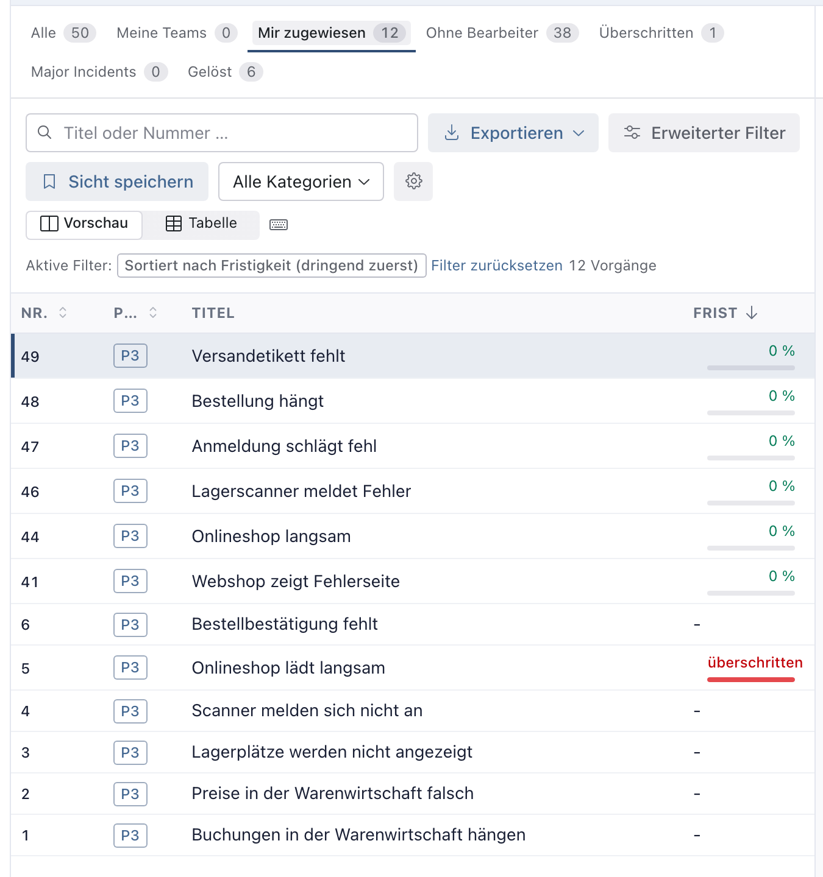Screen dimensions: 823x877
Task: Open the Gelöst tab
Action: coord(225,72)
